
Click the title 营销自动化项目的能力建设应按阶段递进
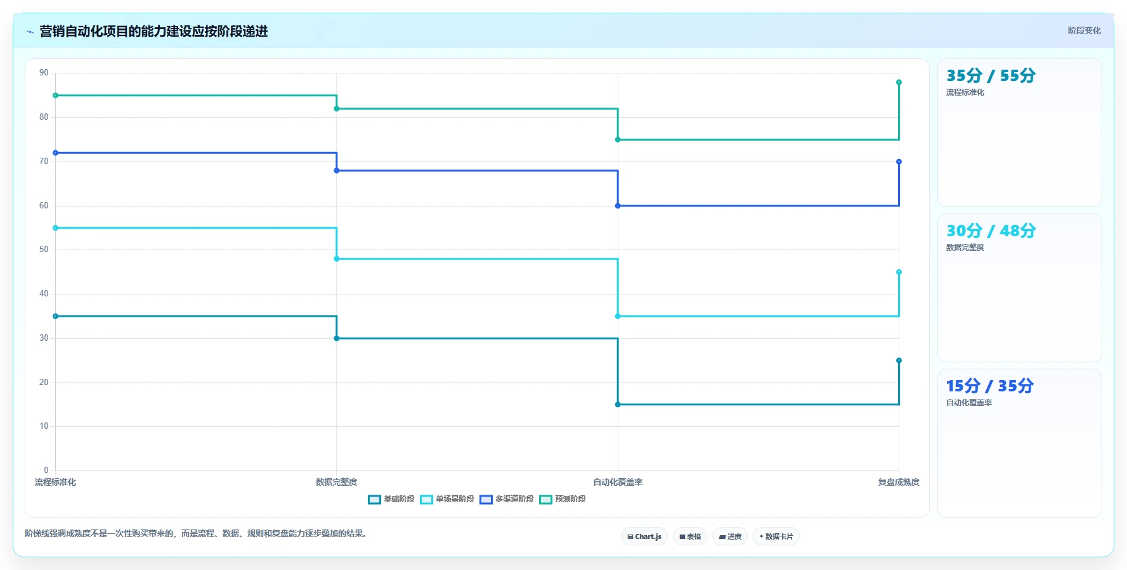click(153, 31)
